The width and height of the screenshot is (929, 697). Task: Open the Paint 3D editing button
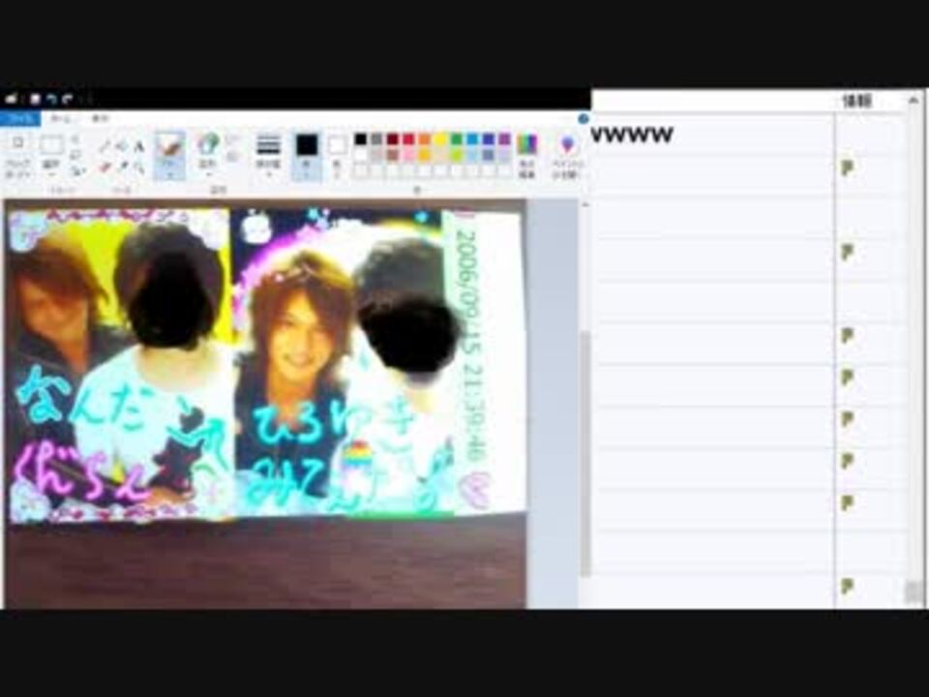(568, 156)
